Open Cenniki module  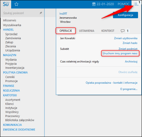[10, 77]
